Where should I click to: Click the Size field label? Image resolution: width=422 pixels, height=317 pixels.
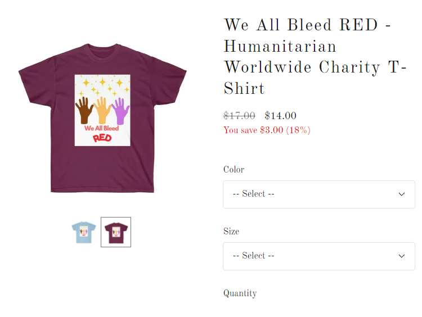tap(231, 231)
